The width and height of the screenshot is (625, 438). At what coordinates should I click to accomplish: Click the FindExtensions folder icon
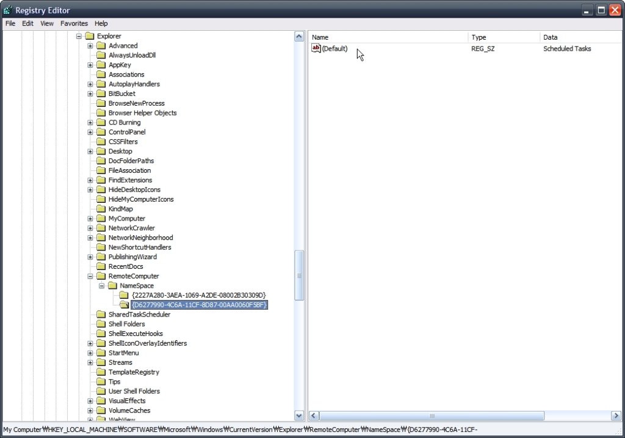click(x=101, y=180)
